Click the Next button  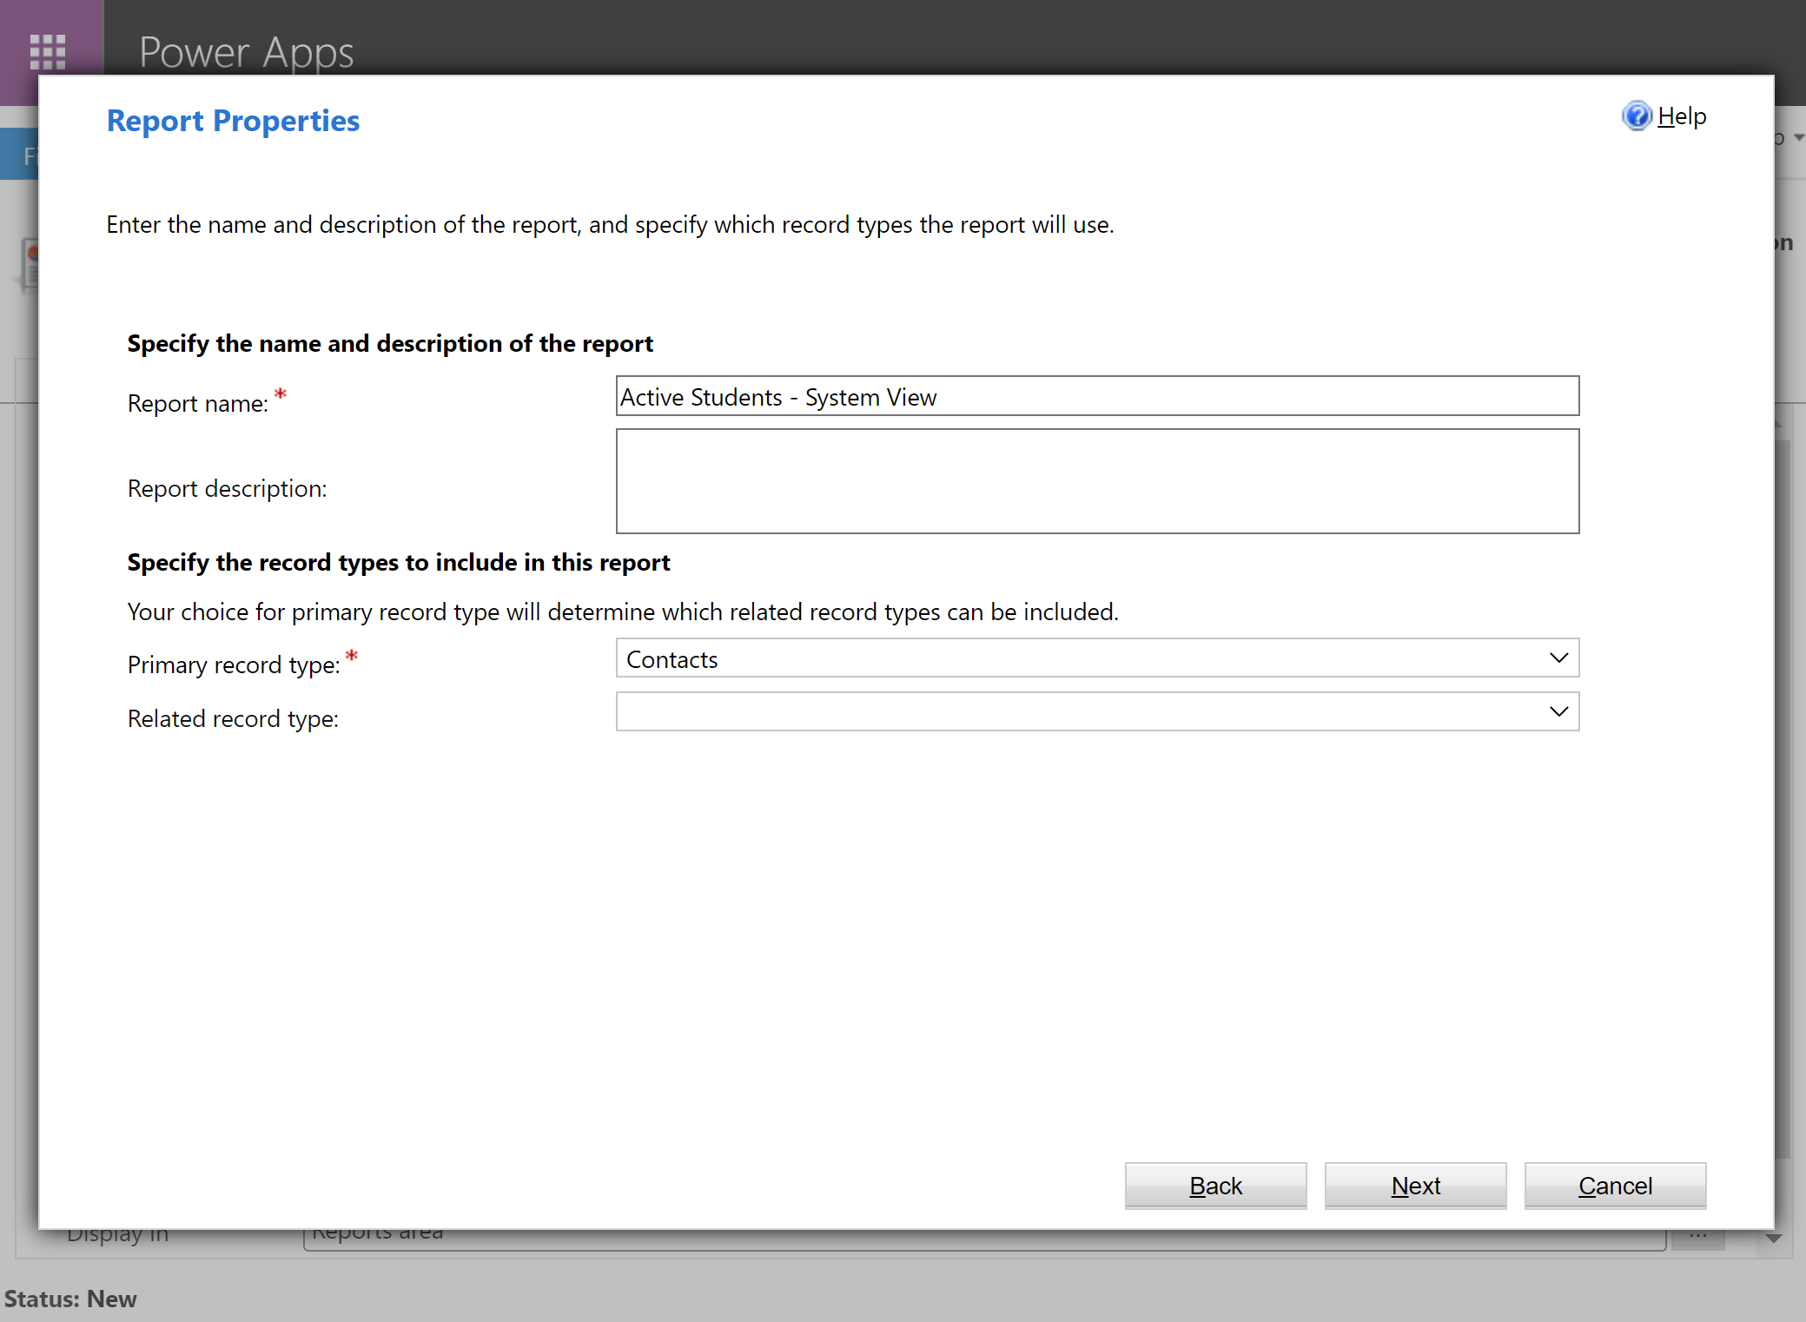tap(1415, 1186)
